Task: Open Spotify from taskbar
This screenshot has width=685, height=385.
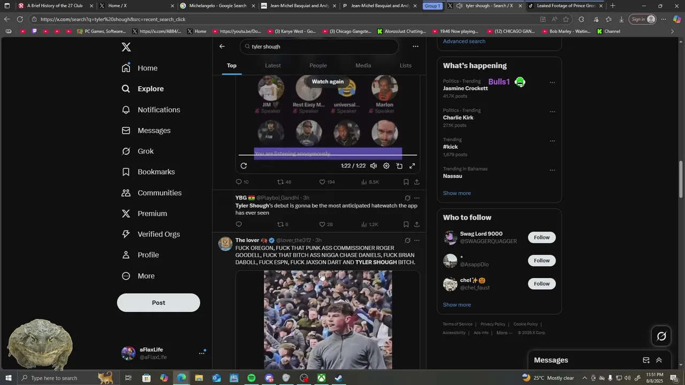Action: click(252, 378)
